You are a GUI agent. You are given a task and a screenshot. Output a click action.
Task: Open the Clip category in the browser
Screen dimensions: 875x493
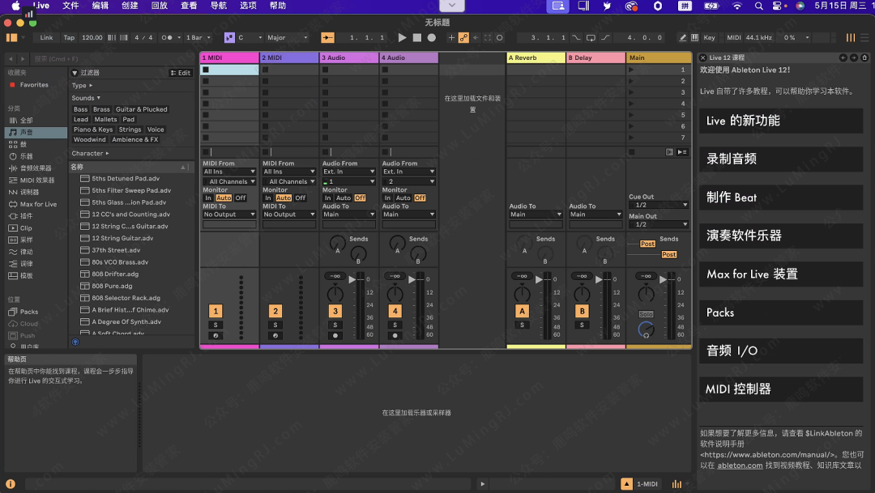[x=26, y=228]
